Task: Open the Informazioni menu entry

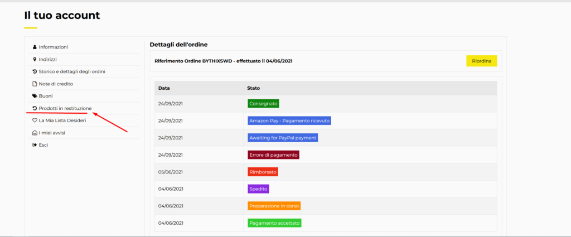Action: pos(53,47)
